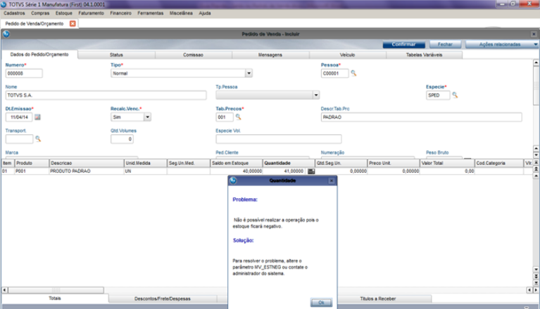Screen dimensions: 540x309
Task: Click the Saldo em Estoque column header
Action: click(x=237, y=163)
